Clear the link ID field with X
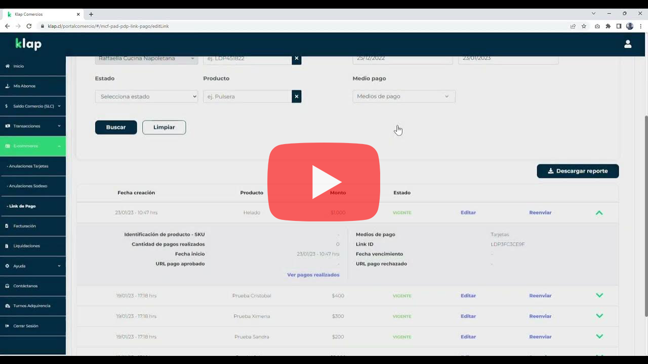 coord(297,59)
